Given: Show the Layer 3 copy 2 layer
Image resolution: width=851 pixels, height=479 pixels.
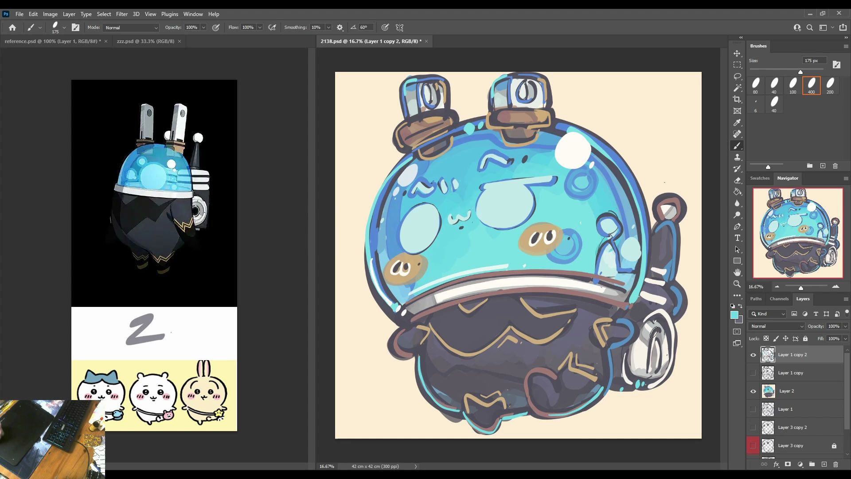Looking at the screenshot, I should click(753, 428).
